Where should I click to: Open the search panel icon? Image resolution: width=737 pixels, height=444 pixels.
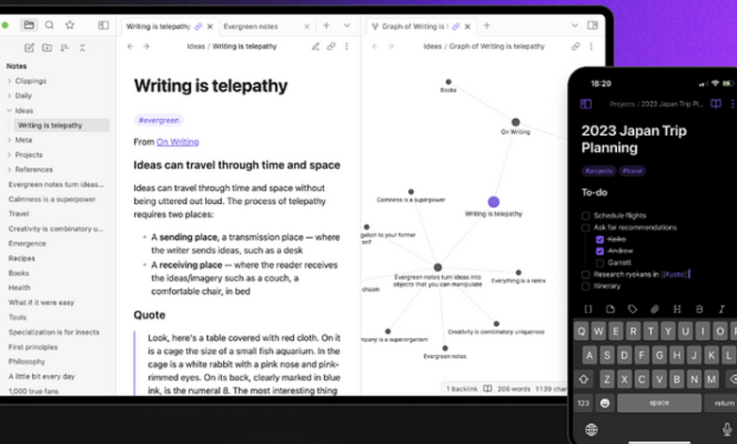click(x=49, y=26)
